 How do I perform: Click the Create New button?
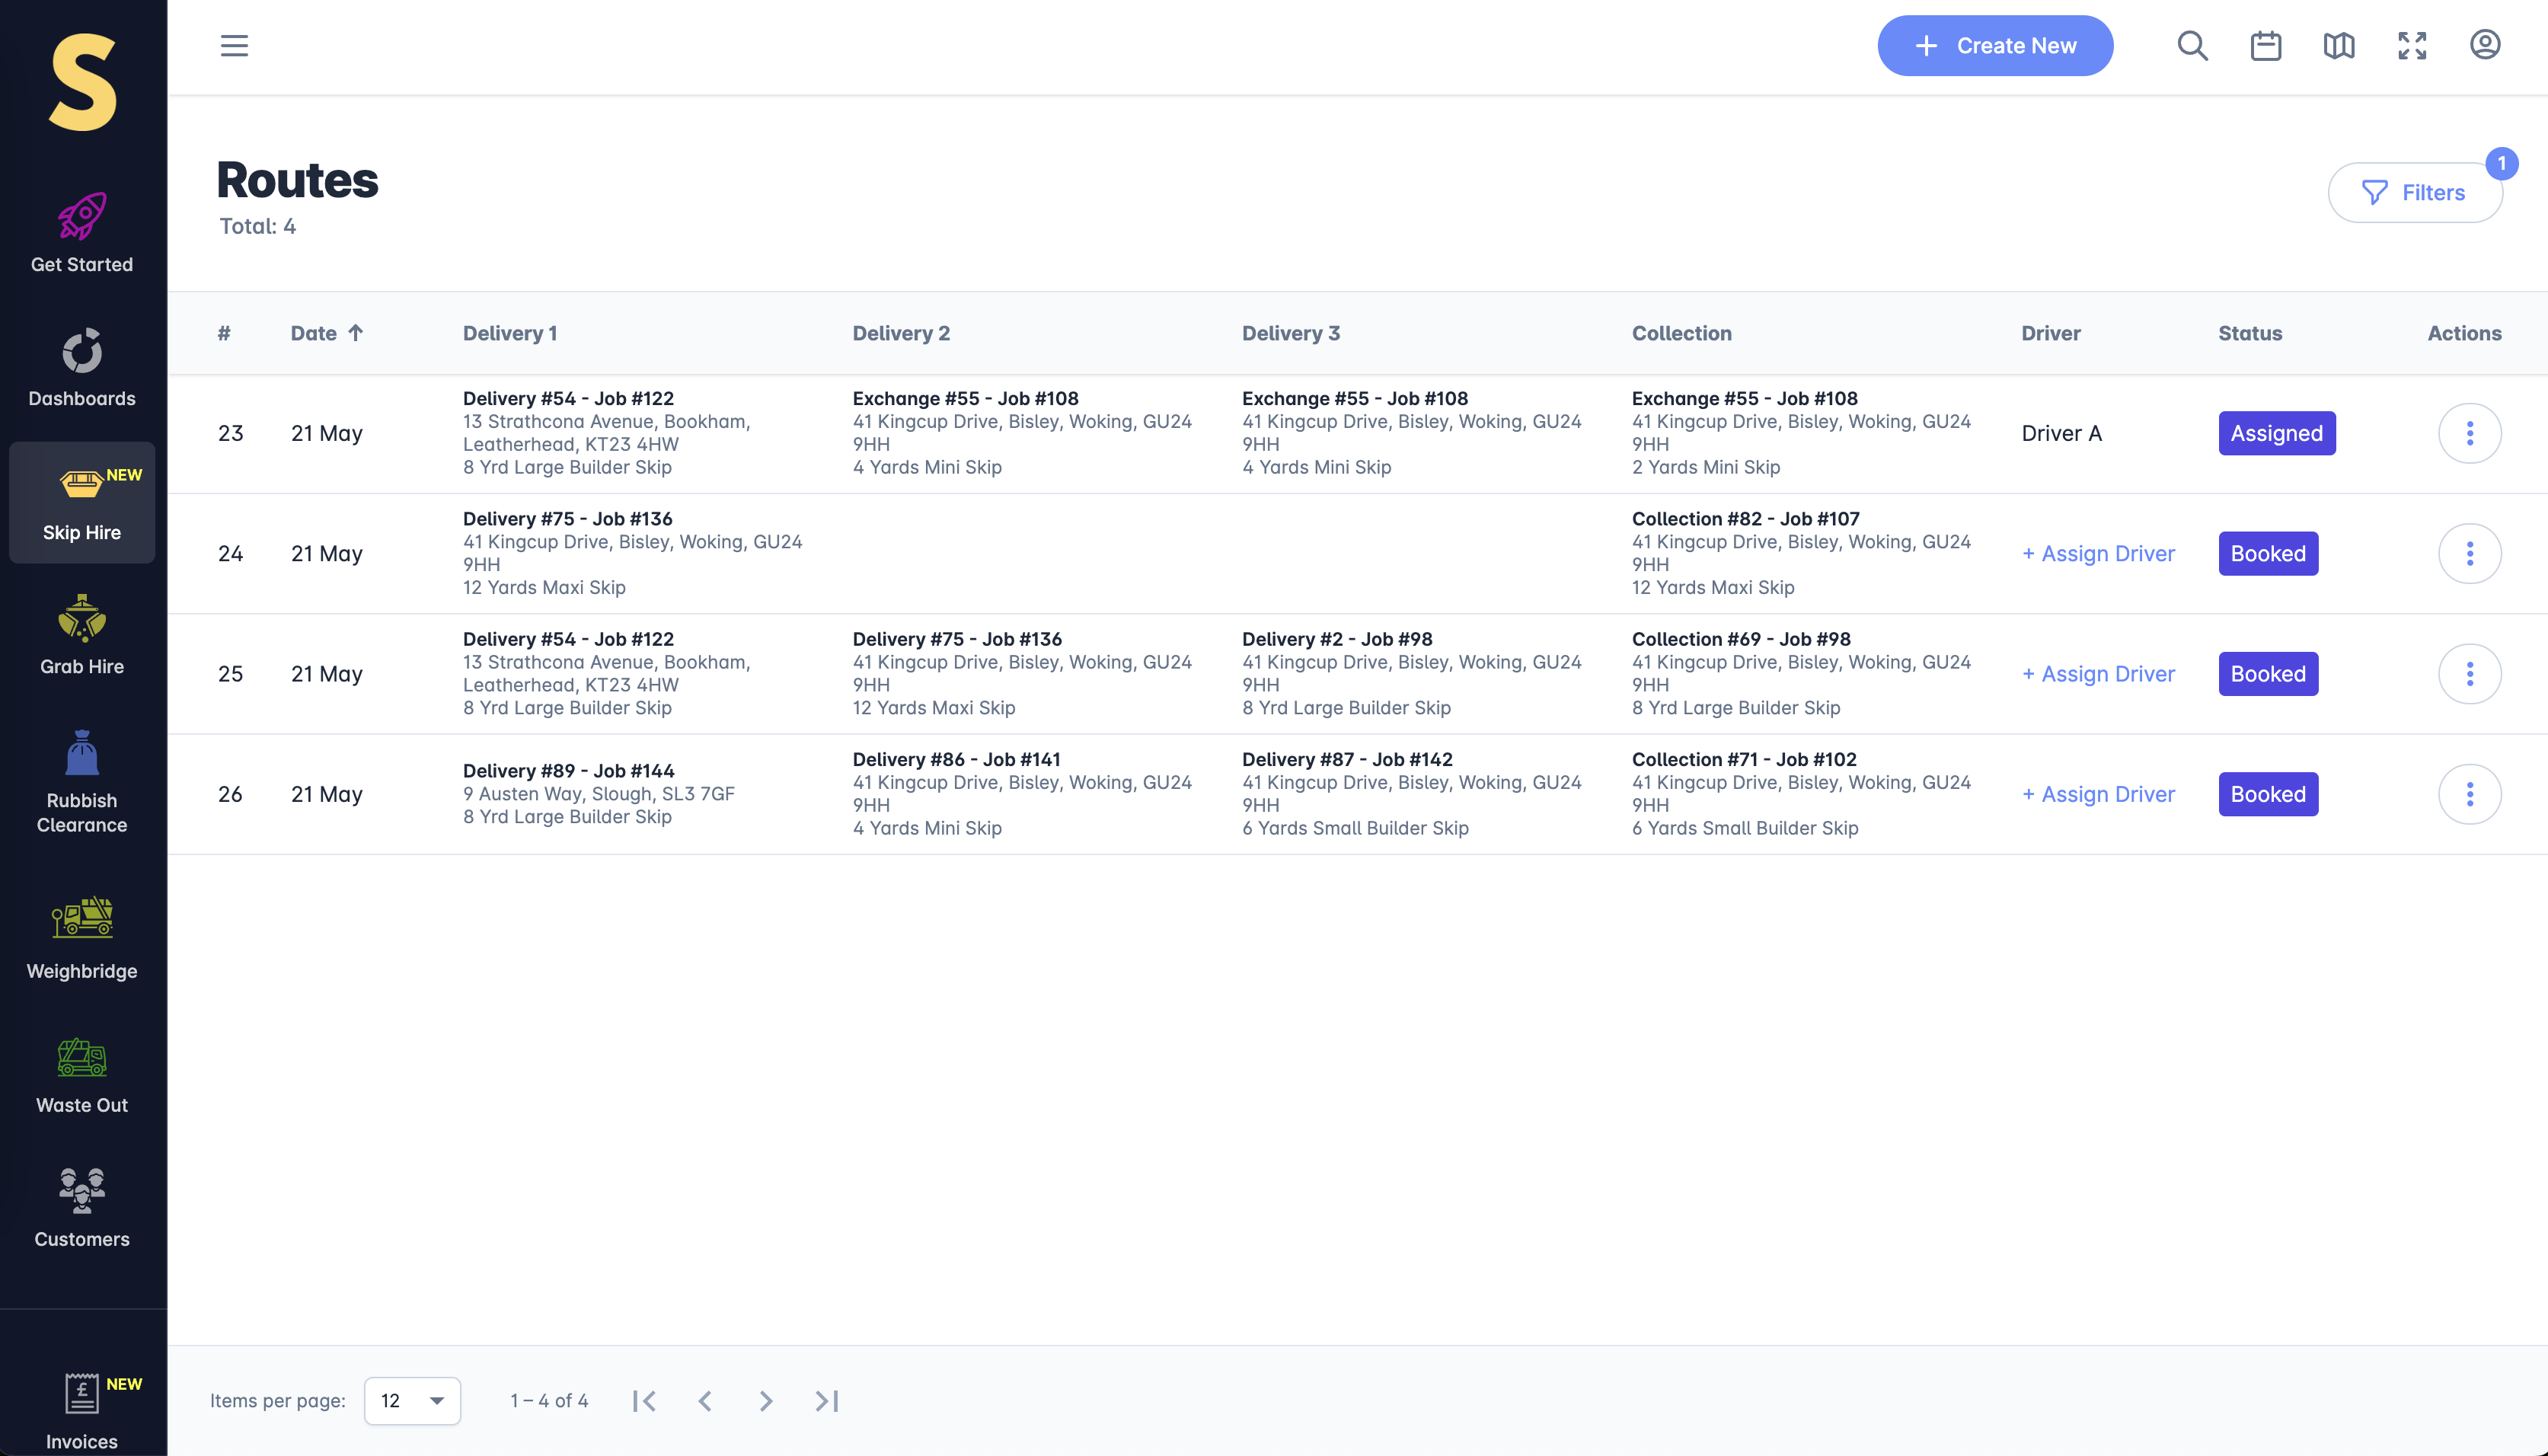[1994, 46]
